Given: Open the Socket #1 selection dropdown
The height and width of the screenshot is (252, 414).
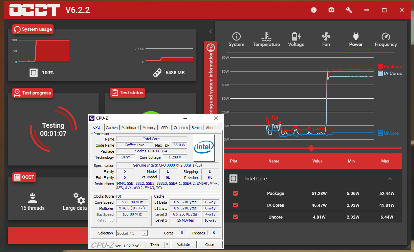Looking at the screenshot, I should pos(132,233).
